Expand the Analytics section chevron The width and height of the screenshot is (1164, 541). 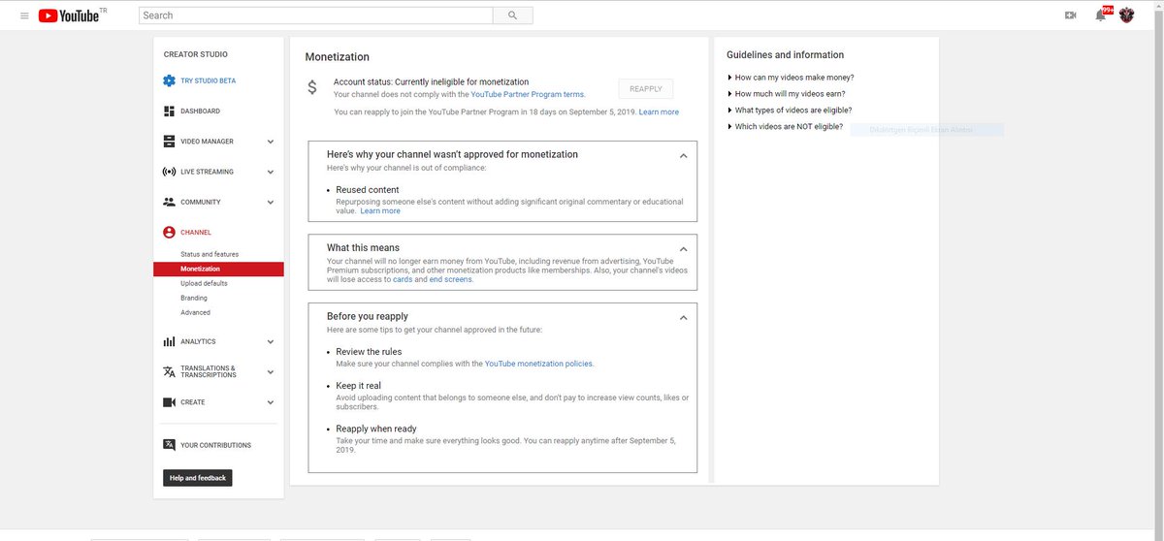271,341
